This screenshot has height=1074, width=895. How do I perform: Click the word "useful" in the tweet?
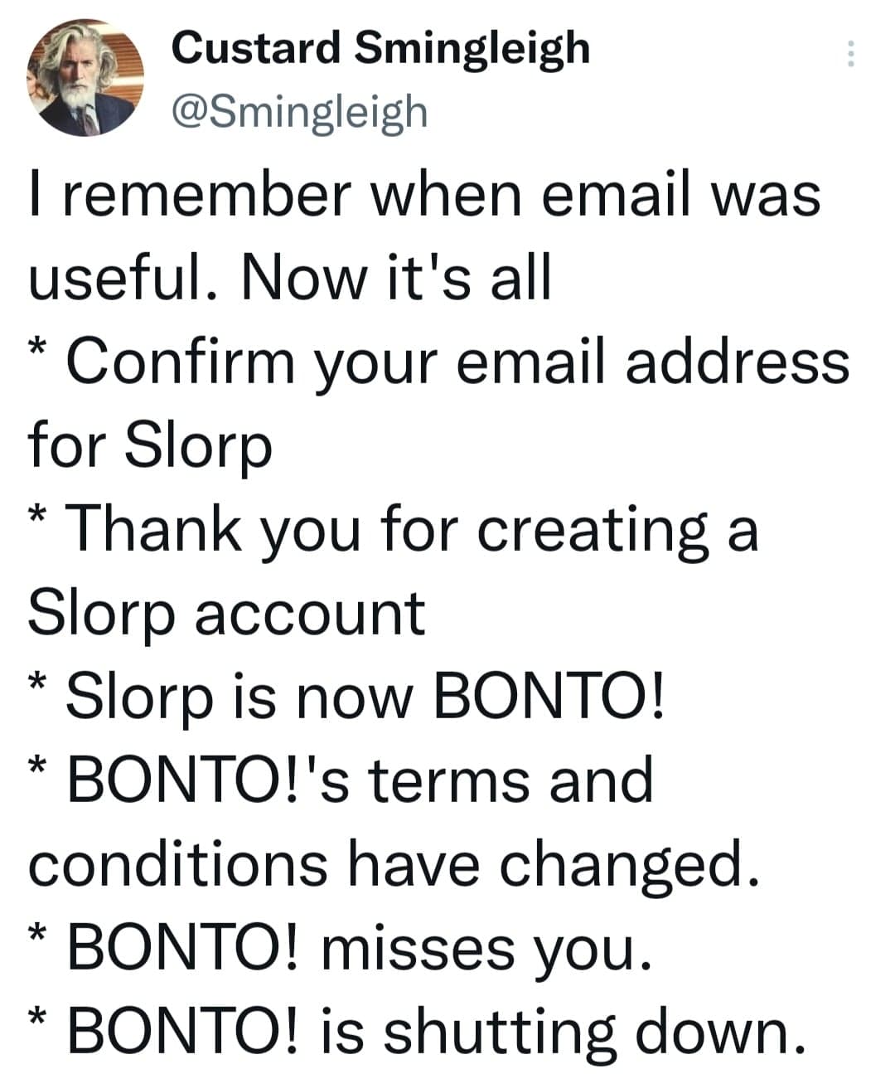(x=115, y=279)
